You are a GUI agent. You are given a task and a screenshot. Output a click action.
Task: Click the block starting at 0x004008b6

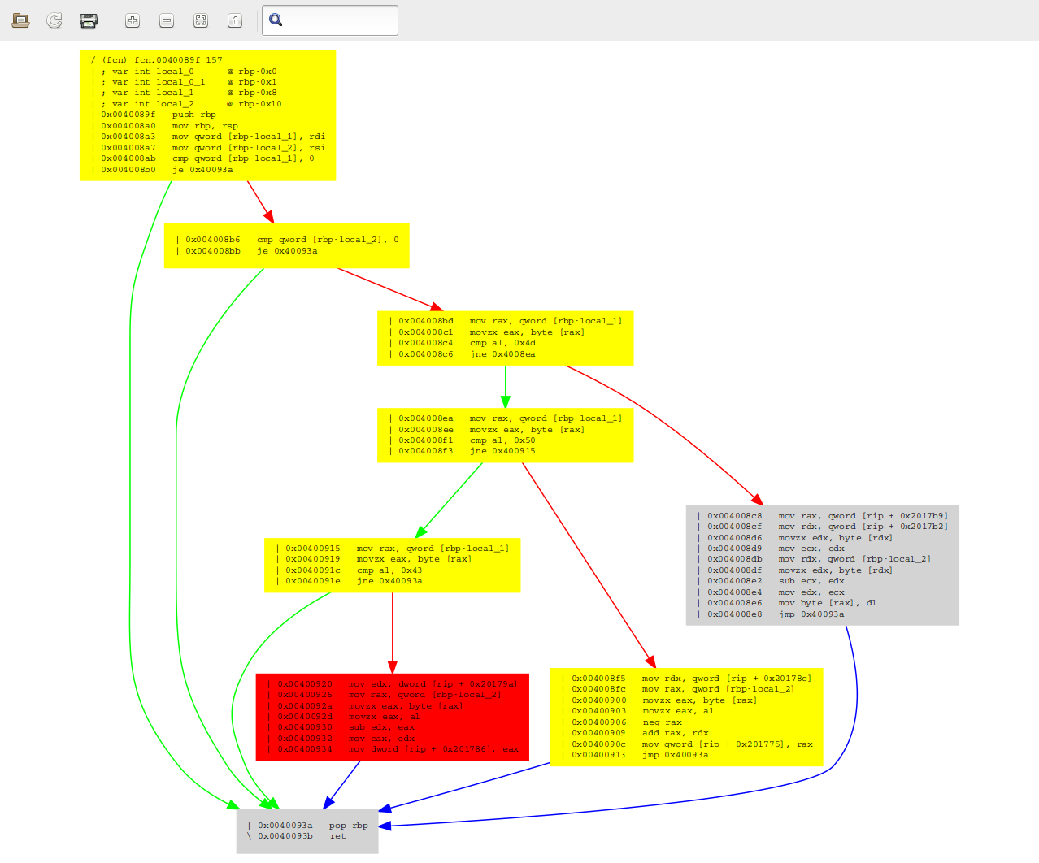(286, 245)
